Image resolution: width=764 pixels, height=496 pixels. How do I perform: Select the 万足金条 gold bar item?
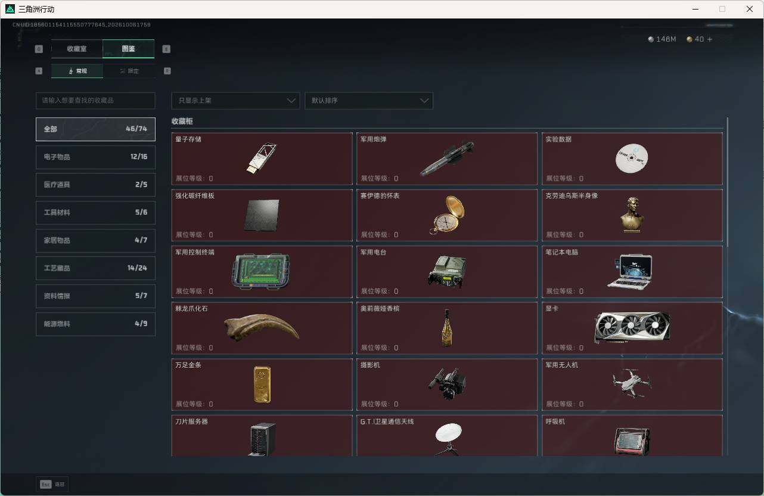[262, 385]
